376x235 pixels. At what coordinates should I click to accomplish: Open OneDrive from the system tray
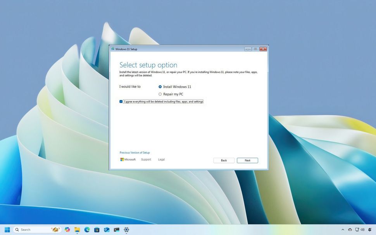pyautogui.click(x=350, y=230)
